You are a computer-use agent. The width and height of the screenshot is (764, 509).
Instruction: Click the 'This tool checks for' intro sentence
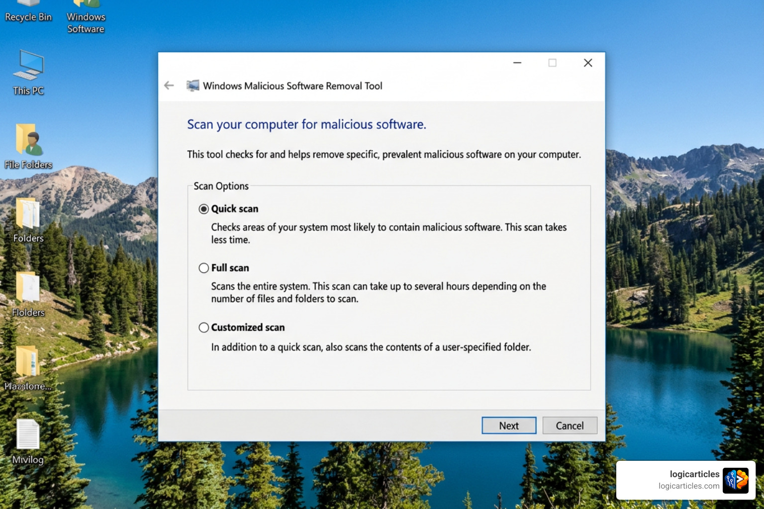coord(384,155)
